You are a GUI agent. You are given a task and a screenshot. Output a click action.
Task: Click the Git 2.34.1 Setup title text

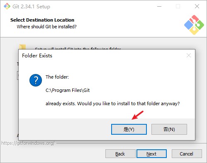pos(31,7)
